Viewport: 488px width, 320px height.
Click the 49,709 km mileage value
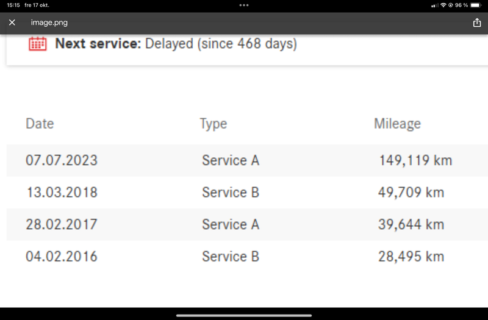tap(411, 193)
